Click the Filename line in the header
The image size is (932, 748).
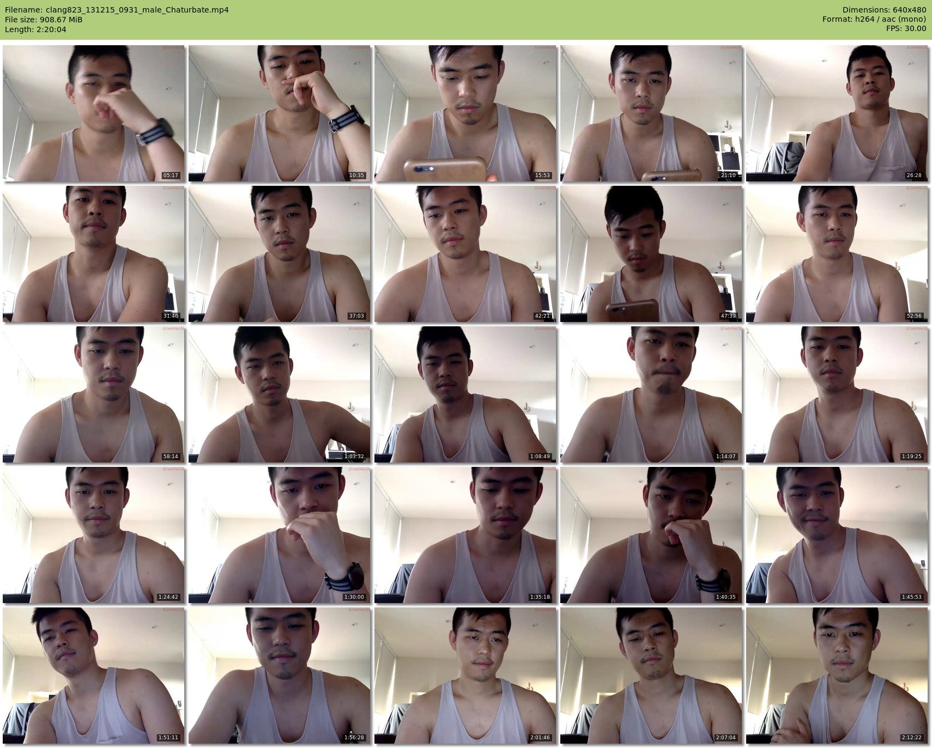point(117,10)
